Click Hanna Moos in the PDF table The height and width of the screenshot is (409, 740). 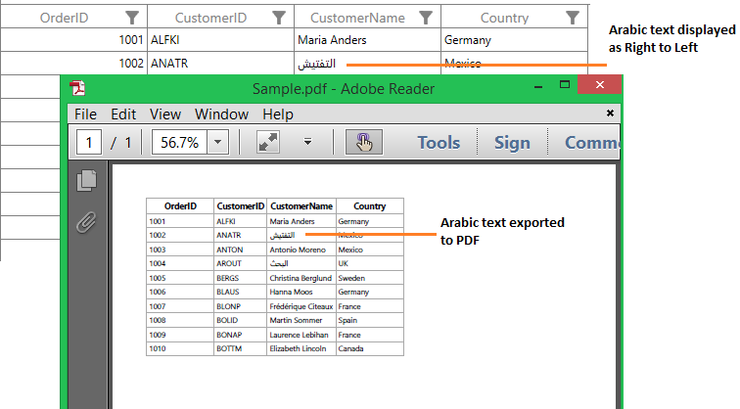pos(291,292)
